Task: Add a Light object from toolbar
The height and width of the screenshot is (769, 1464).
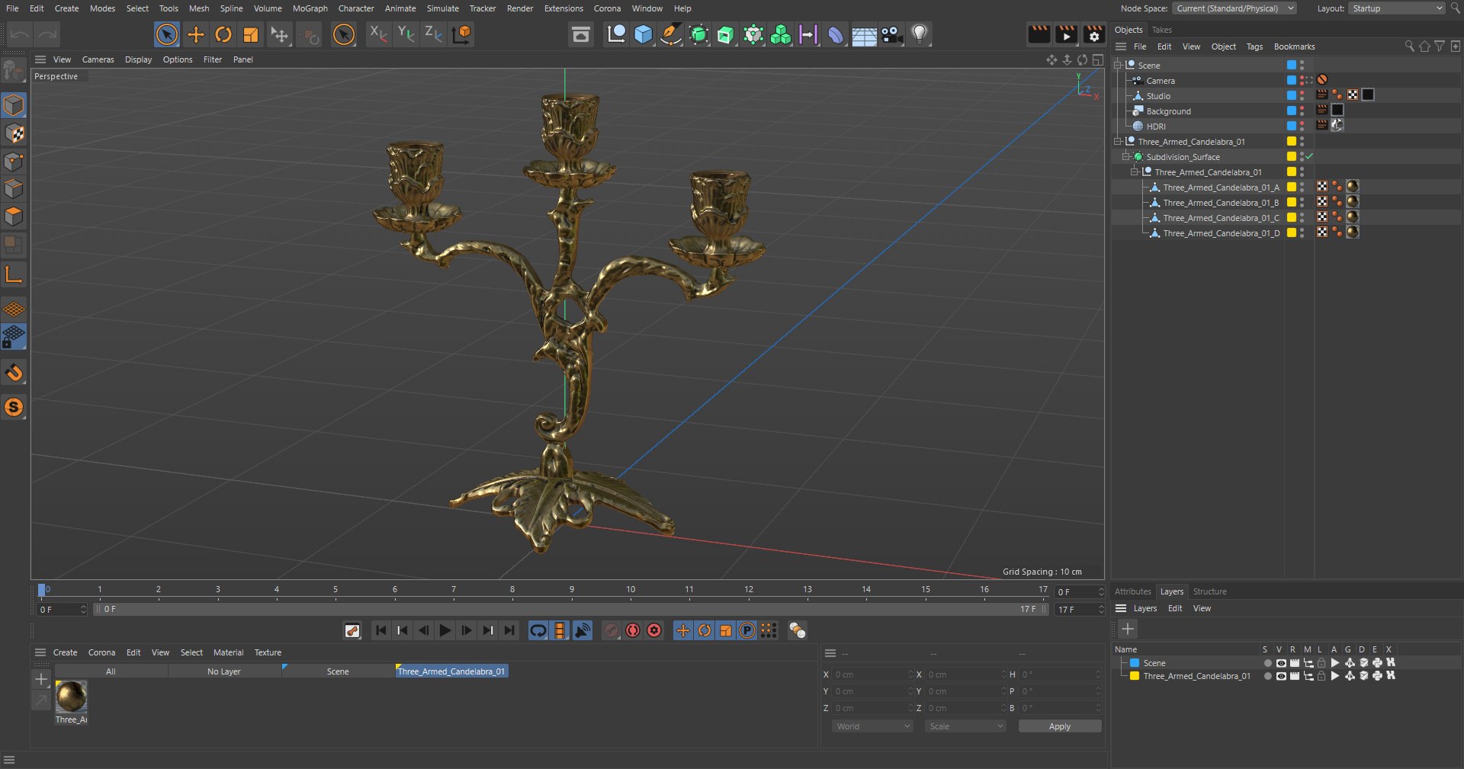Action: point(920,34)
